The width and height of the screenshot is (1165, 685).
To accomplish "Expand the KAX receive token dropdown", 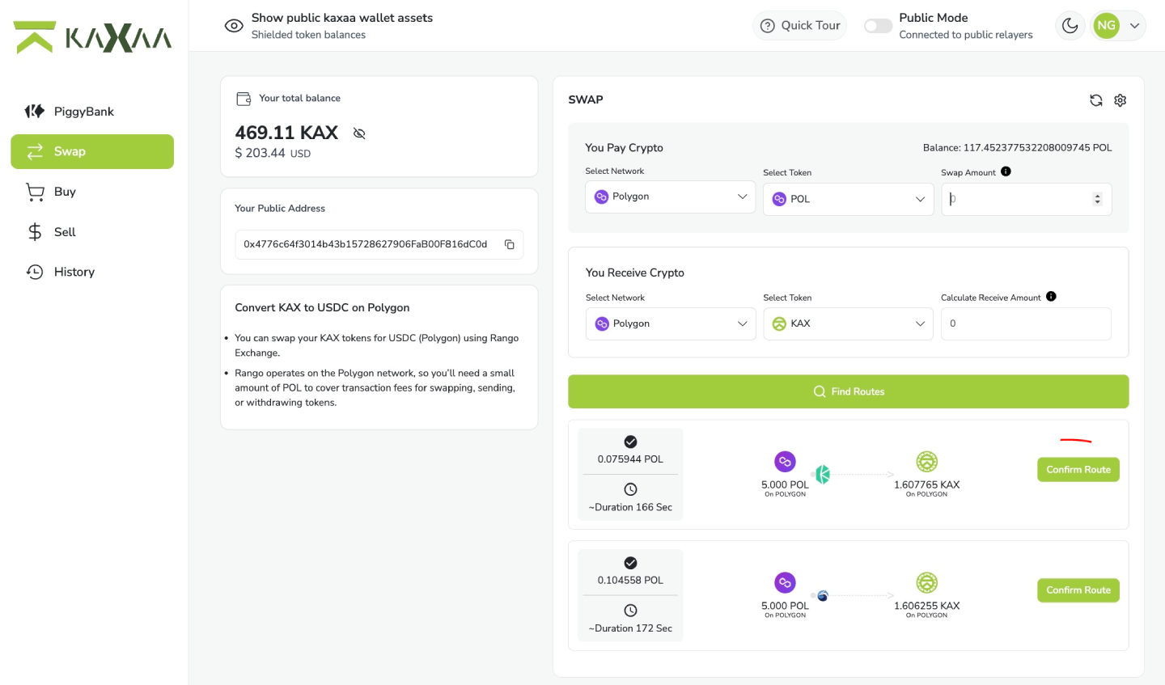I will (x=848, y=323).
